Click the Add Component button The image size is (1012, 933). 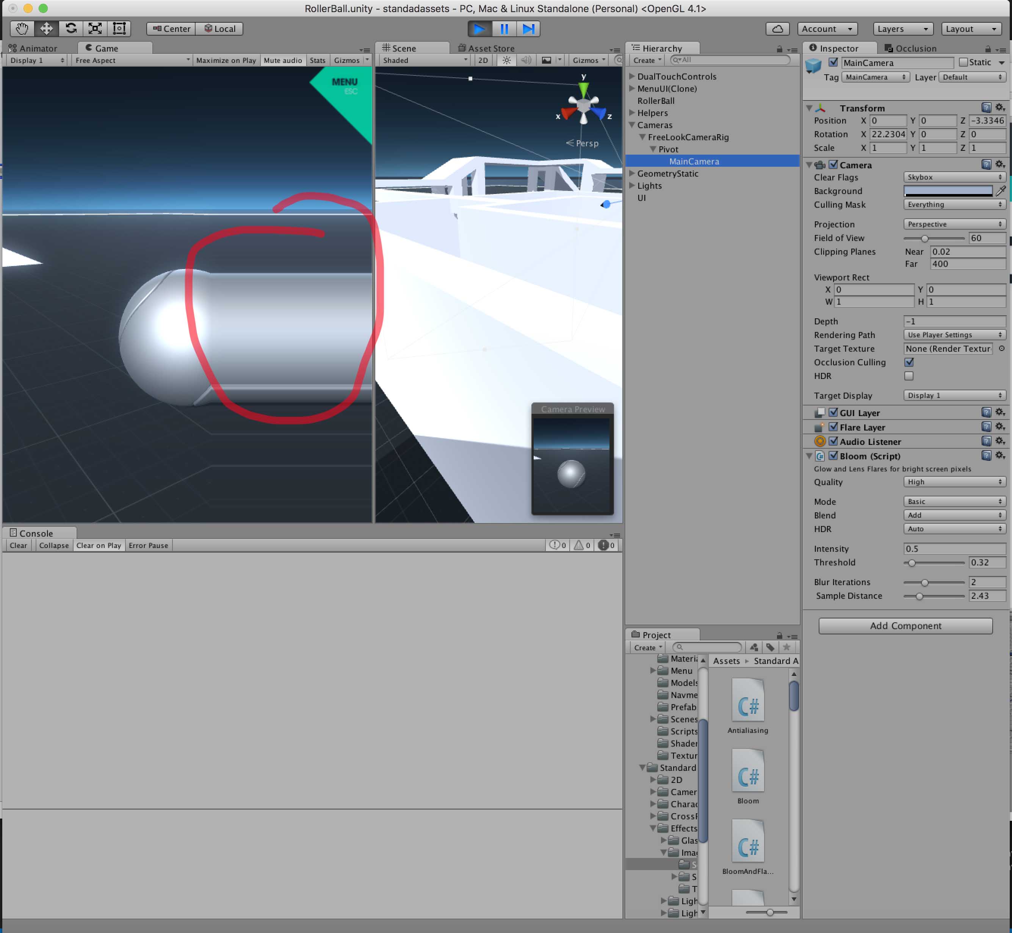[905, 626]
